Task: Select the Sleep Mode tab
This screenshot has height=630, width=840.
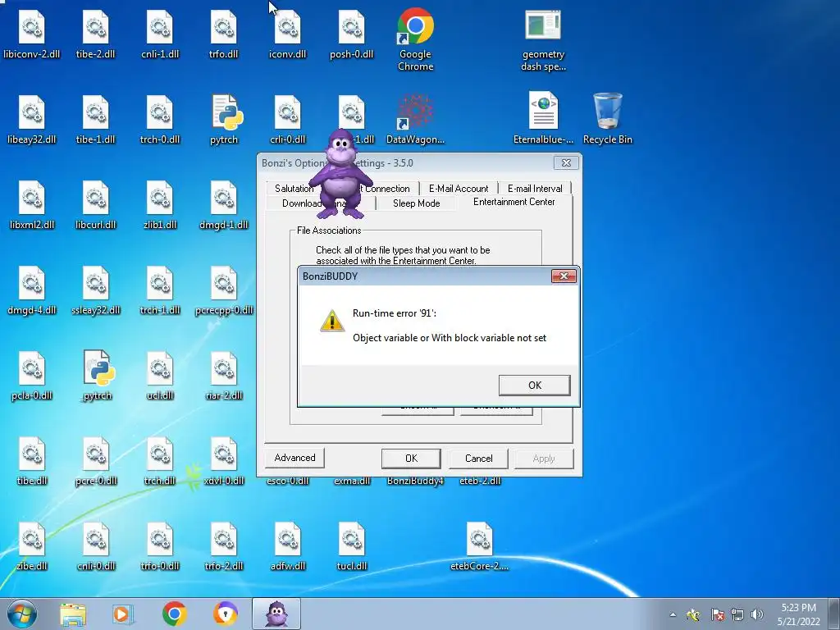Action: tap(416, 203)
